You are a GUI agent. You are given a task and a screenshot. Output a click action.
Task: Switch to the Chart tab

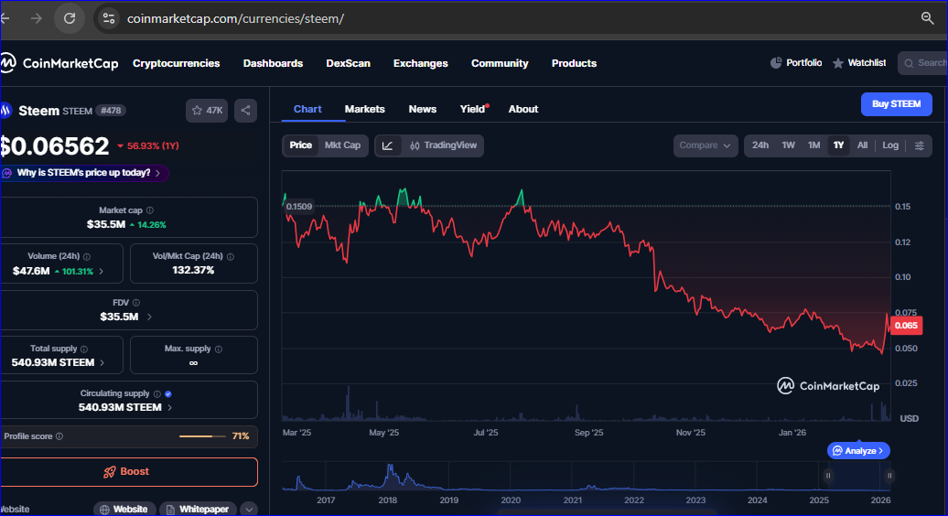pyautogui.click(x=307, y=110)
